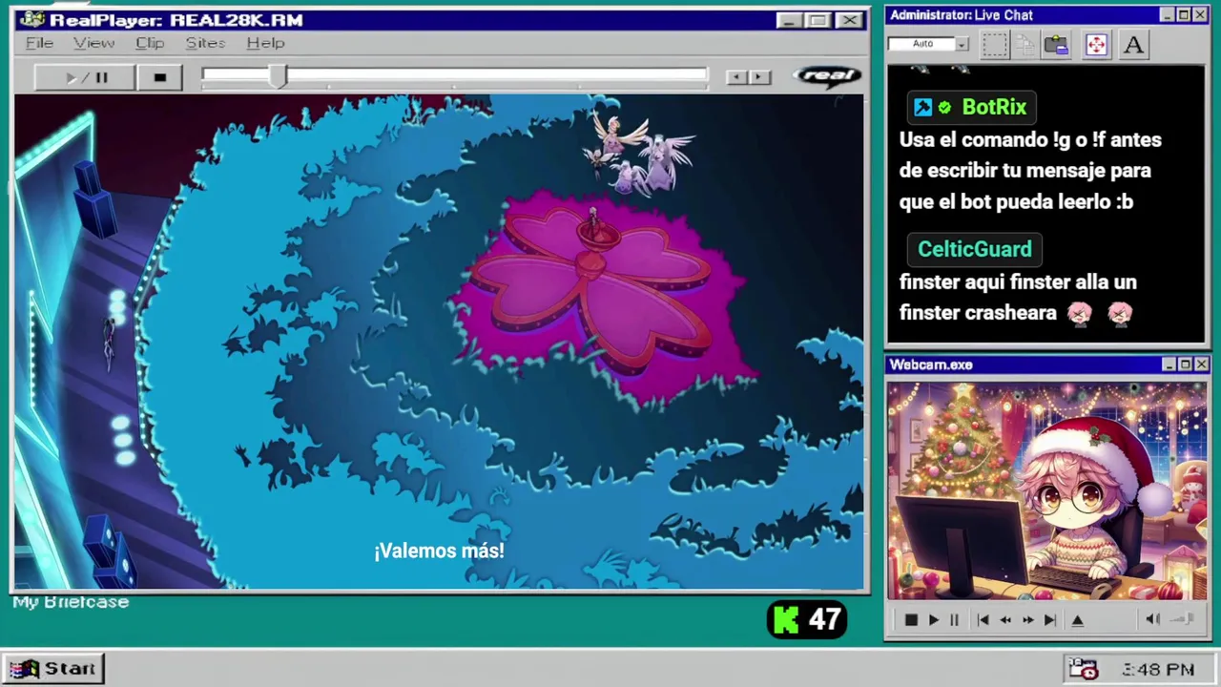Adjust the Webcam.exe volume slider
Screen dimensions: 1221x687
[1183, 619]
